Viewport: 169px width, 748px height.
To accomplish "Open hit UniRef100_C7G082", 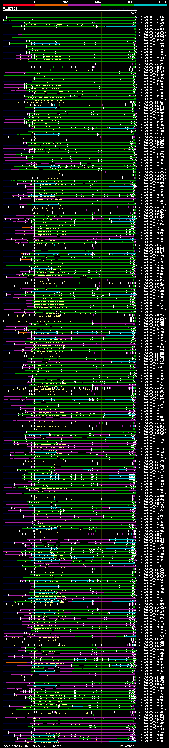I will (152, 295).
